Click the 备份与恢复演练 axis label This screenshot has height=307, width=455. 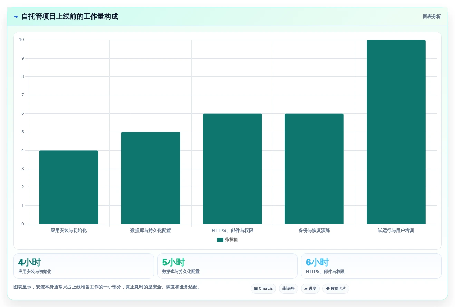(x=314, y=231)
